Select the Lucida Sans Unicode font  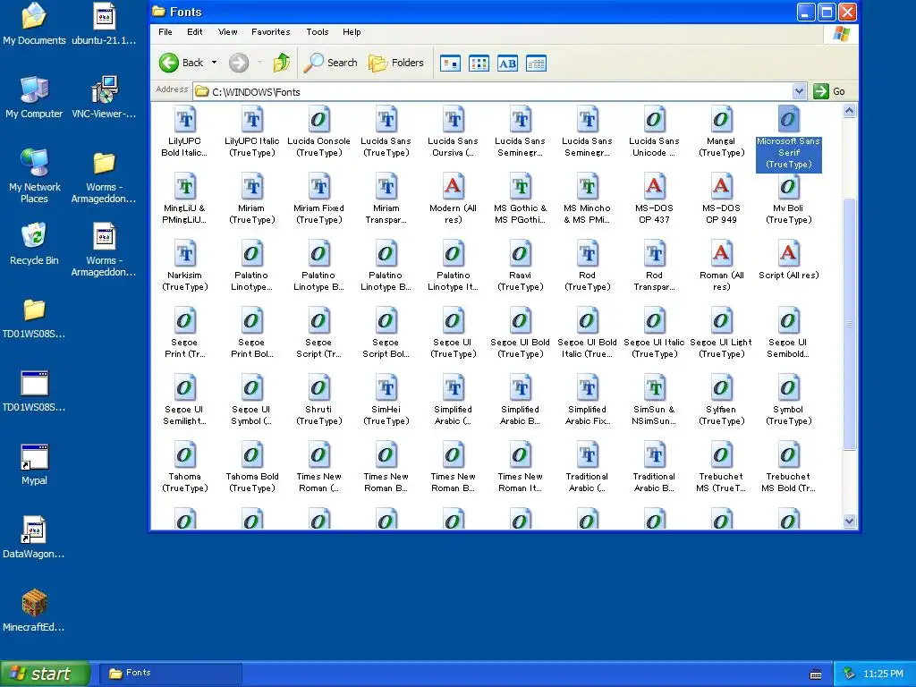pyautogui.click(x=654, y=132)
